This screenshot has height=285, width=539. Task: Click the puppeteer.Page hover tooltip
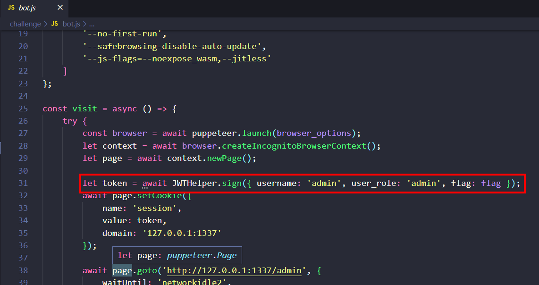tap(177, 255)
